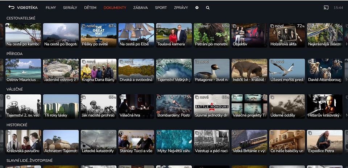348x168 pixels.
Task: Open Válečné projekty card
Action: (249, 106)
